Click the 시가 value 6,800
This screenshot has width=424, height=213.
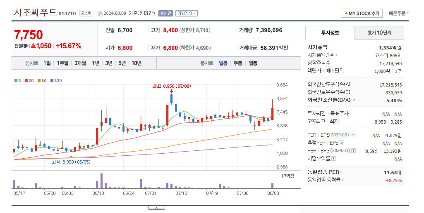click(x=125, y=48)
